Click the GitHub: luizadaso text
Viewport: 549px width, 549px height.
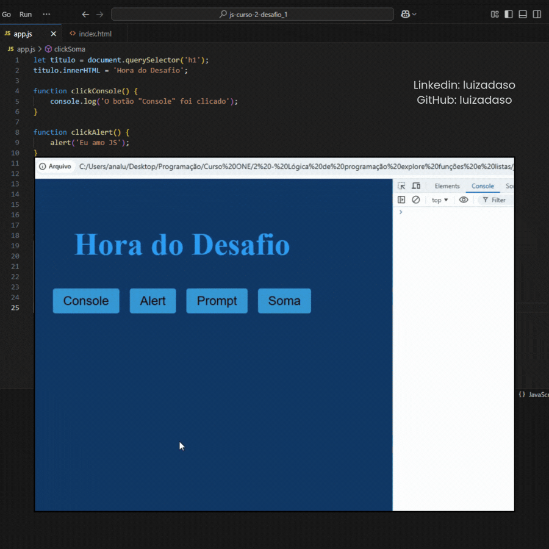(464, 100)
